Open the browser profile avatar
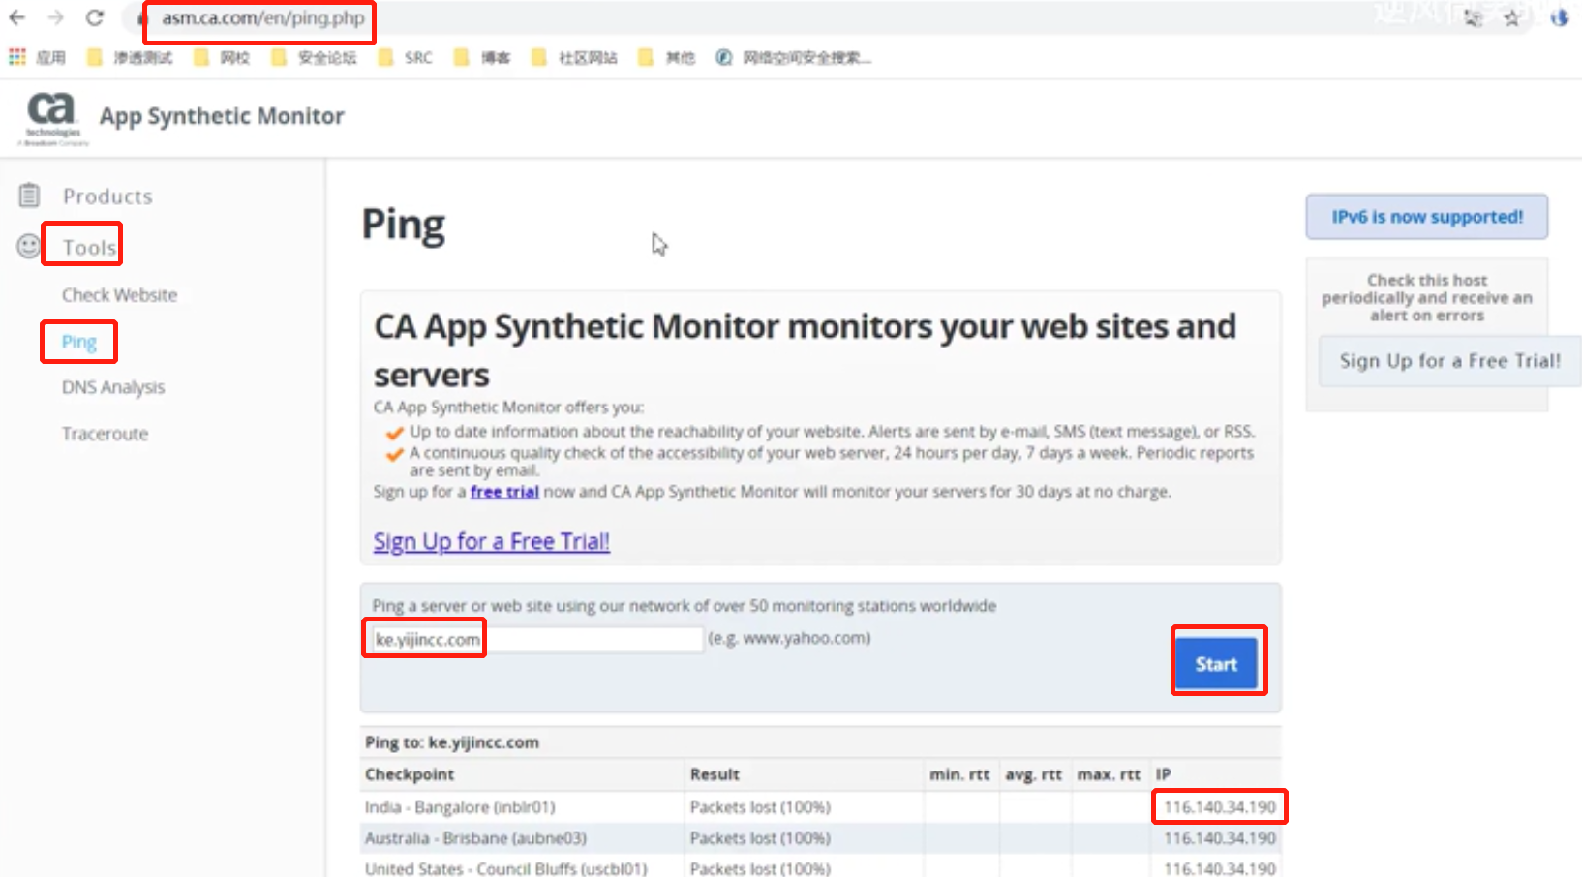The height and width of the screenshot is (877, 1582). coord(1560,18)
